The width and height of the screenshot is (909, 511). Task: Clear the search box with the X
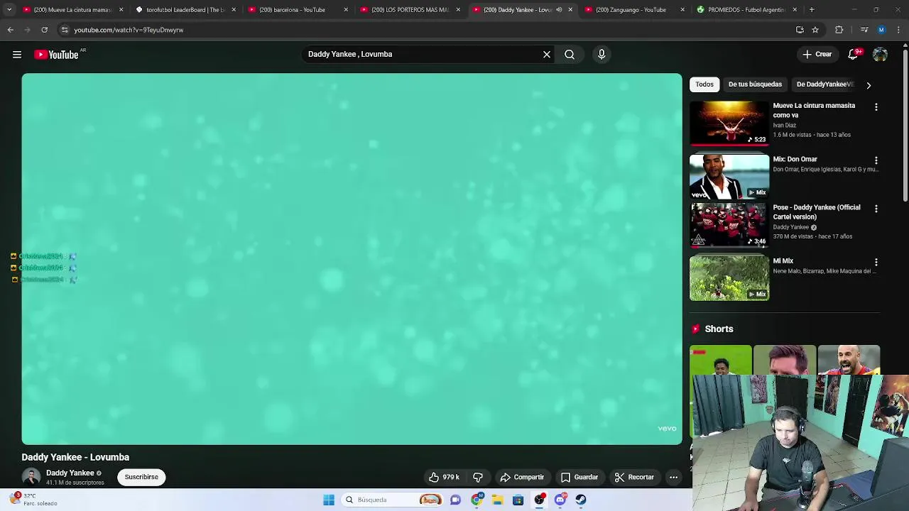pos(547,54)
